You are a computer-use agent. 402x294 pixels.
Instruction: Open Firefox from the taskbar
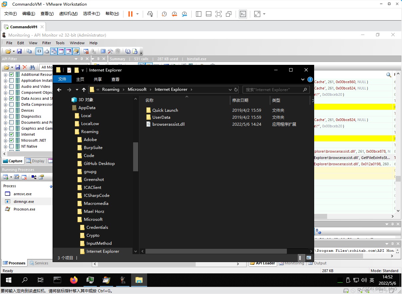click(74, 280)
